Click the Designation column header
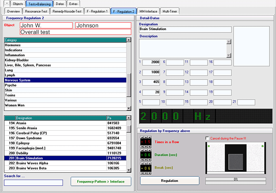The image size is (276, 193). [x=61, y=118]
